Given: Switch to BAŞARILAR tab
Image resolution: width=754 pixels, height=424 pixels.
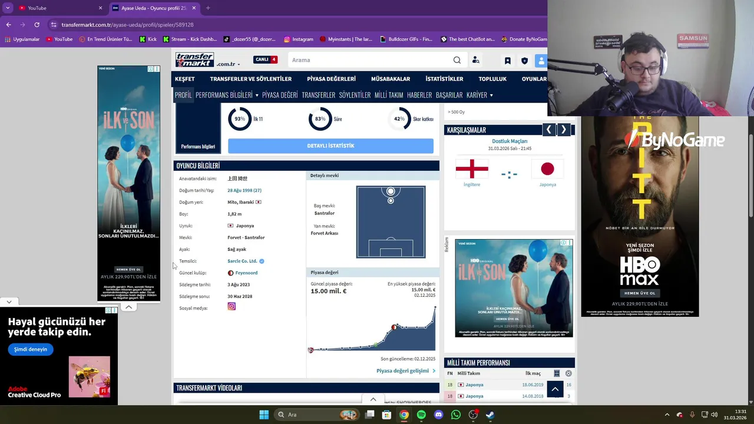Looking at the screenshot, I should [449, 95].
